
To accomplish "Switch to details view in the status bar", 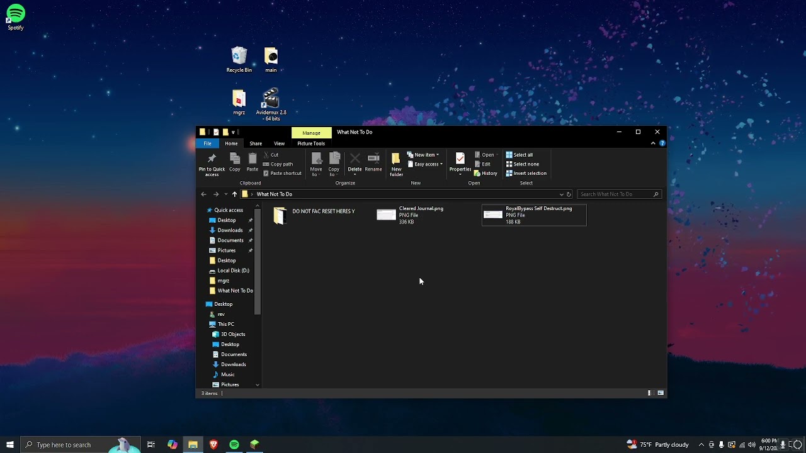I will pos(650,393).
